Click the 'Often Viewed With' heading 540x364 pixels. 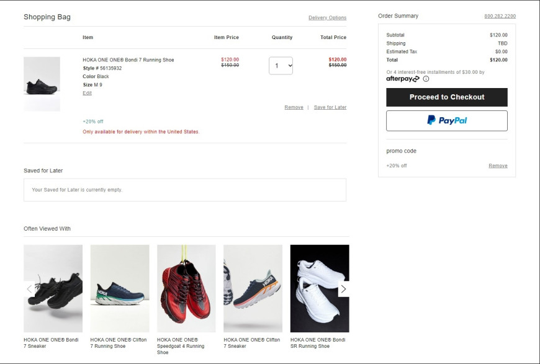pos(47,228)
